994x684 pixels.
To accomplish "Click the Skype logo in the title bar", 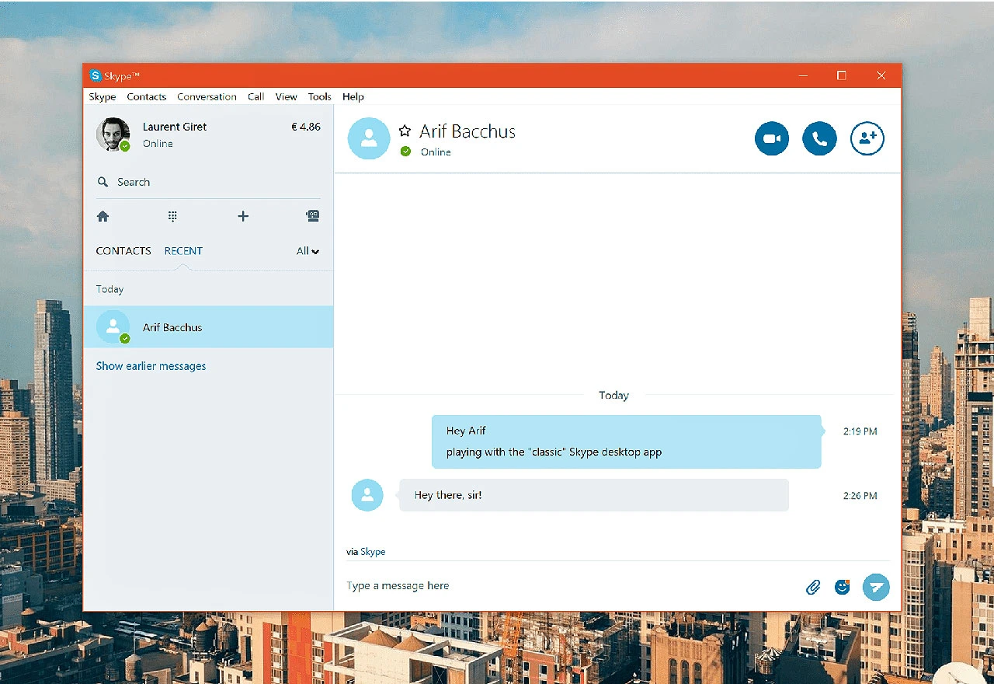I will point(96,75).
